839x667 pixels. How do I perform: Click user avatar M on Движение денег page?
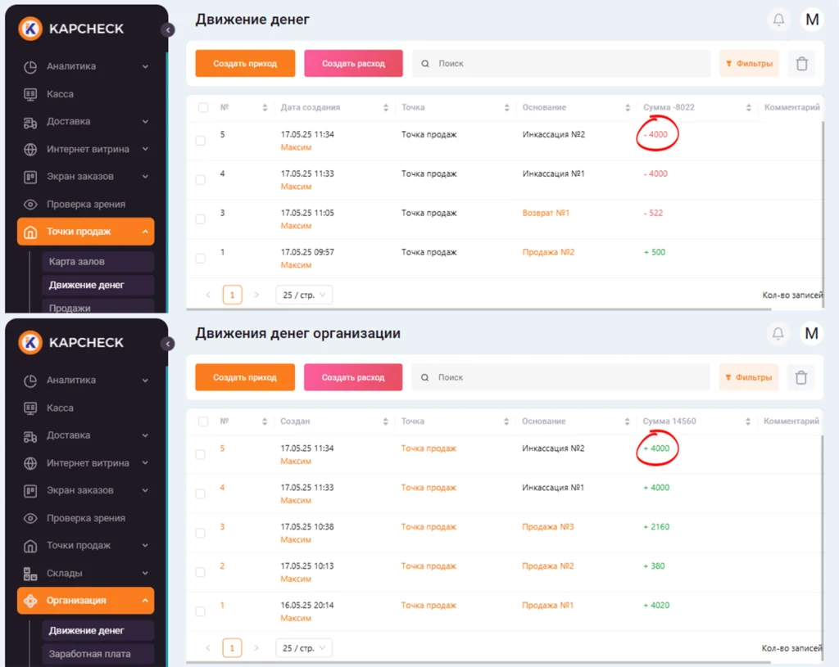click(x=812, y=20)
